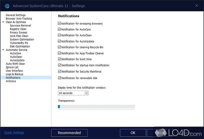Image resolution: width=204 pixels, height=139 pixels.
Task: Disable Notification for boot time
Action: point(59,59)
